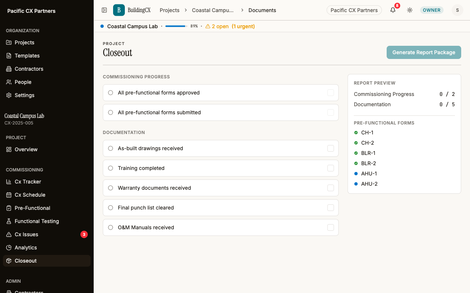Click the Coastal Campu... breadcrumb link

(213, 10)
